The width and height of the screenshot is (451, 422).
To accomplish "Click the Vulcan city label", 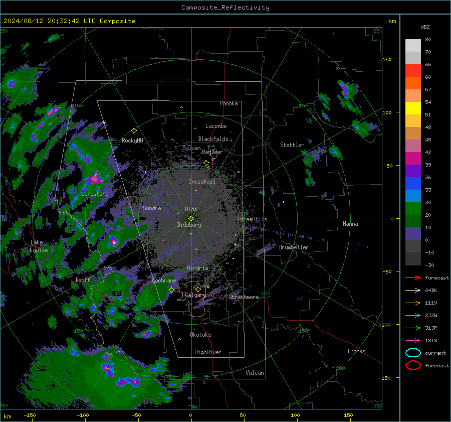I will (255, 373).
